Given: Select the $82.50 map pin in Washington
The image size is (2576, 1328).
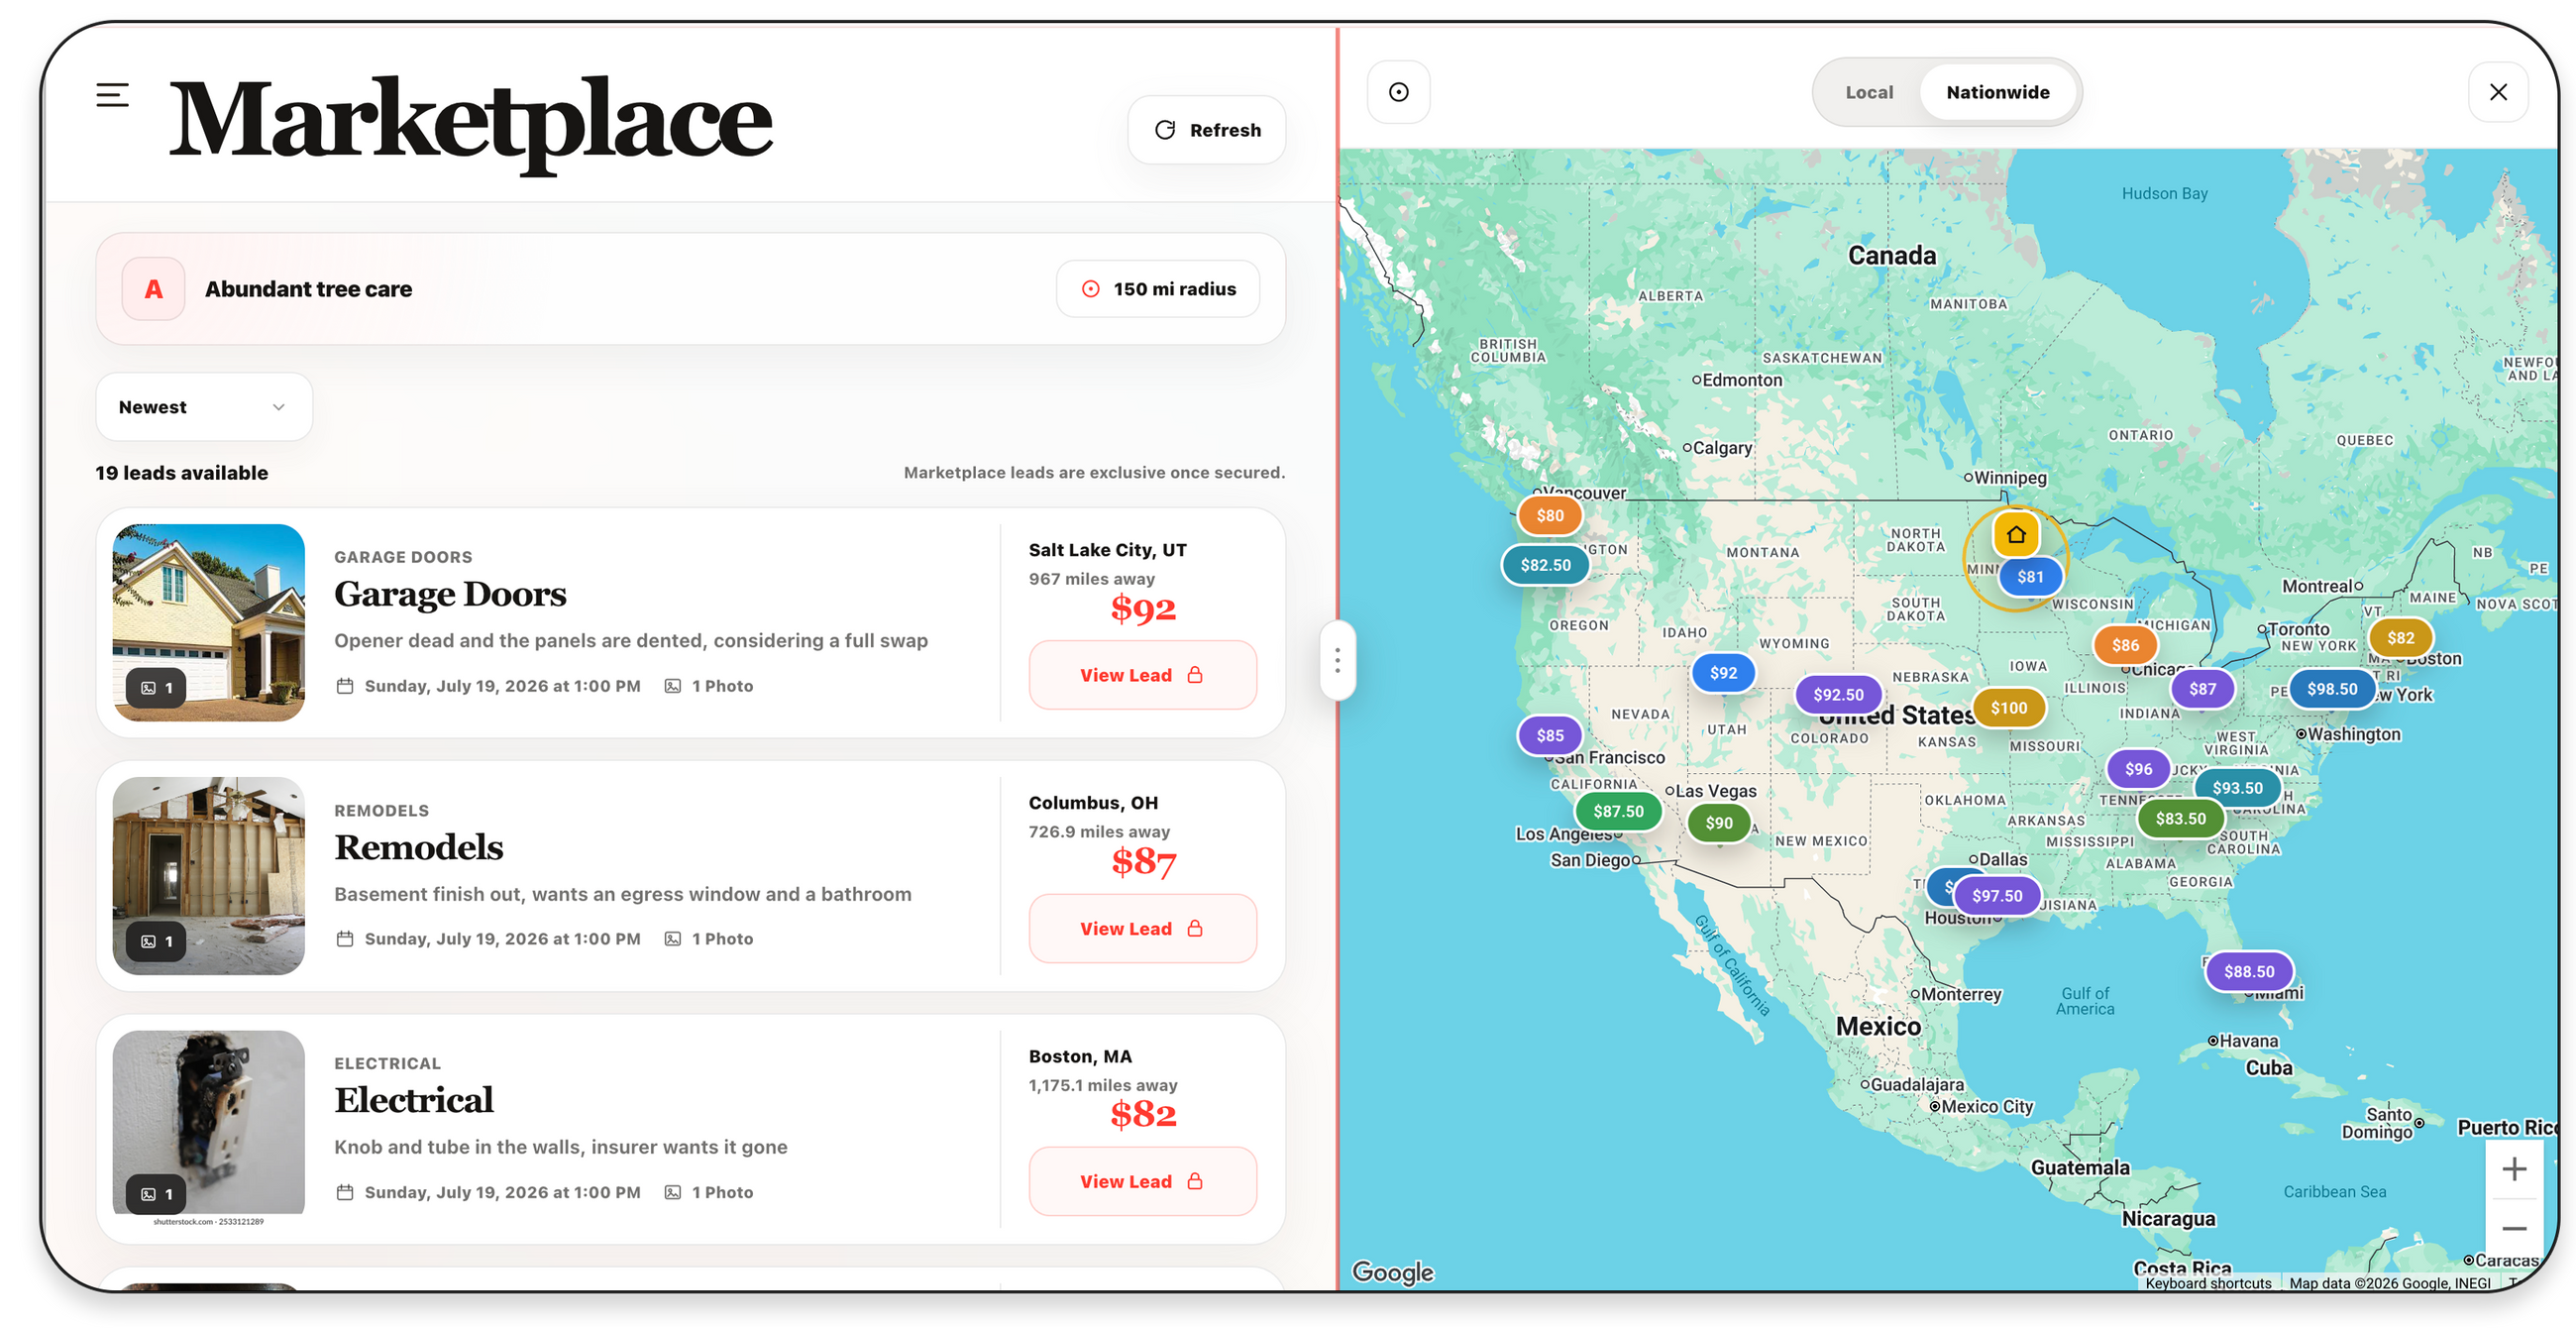Looking at the screenshot, I should coord(1545,565).
